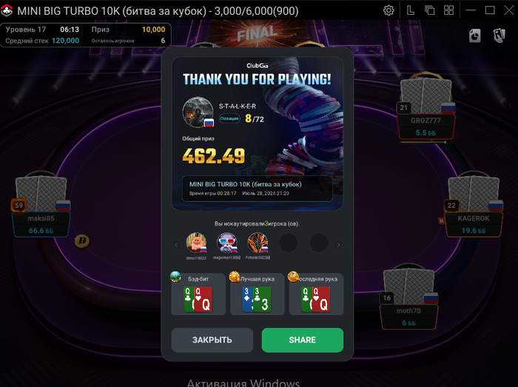
Task: Click the ClubGG logo in the title bar
Action: [x=7, y=10]
